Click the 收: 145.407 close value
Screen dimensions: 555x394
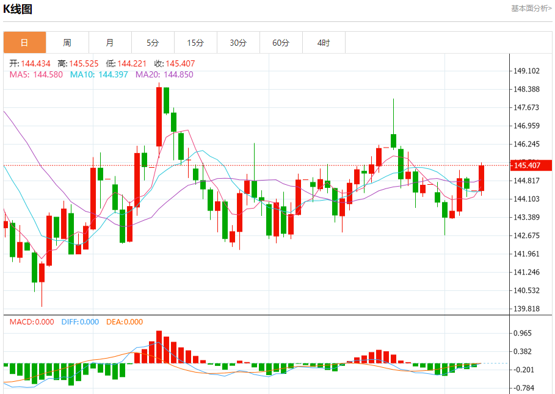(175, 63)
